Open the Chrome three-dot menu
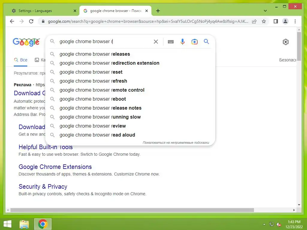Screen dimensions: 307x230 tap(295, 21)
